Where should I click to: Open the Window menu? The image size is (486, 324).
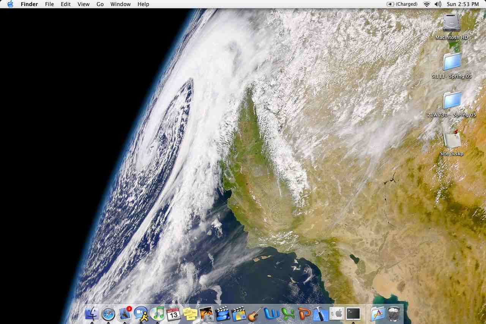click(121, 4)
